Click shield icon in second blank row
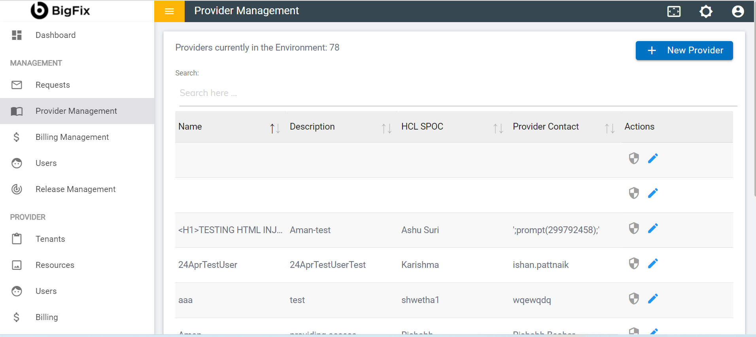The image size is (756, 337). click(634, 193)
